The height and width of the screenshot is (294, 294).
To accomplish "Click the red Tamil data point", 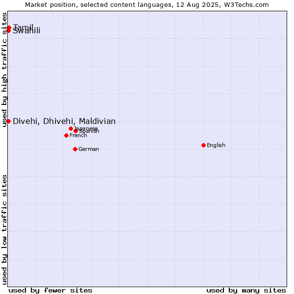I will click(x=9, y=28).
